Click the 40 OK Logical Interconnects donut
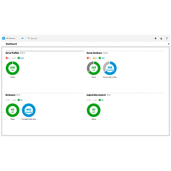The image size is (171, 171). pos(94,110)
